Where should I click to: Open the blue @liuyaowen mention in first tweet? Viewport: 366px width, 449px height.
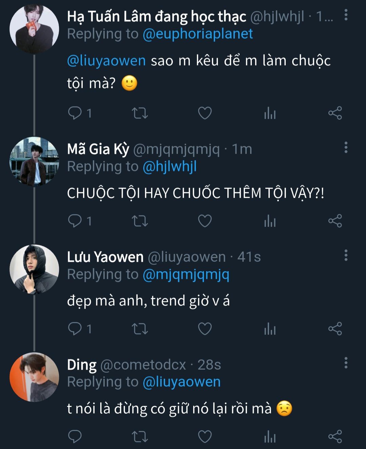click(106, 61)
